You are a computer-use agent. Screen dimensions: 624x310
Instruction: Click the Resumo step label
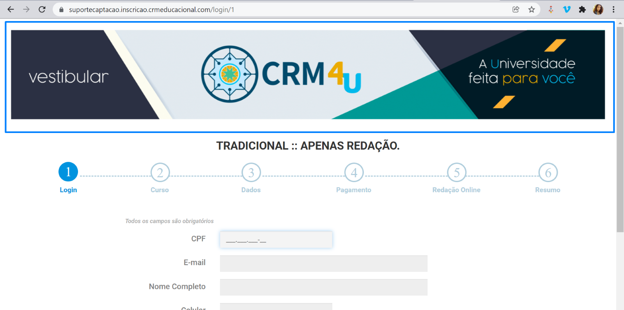548,190
